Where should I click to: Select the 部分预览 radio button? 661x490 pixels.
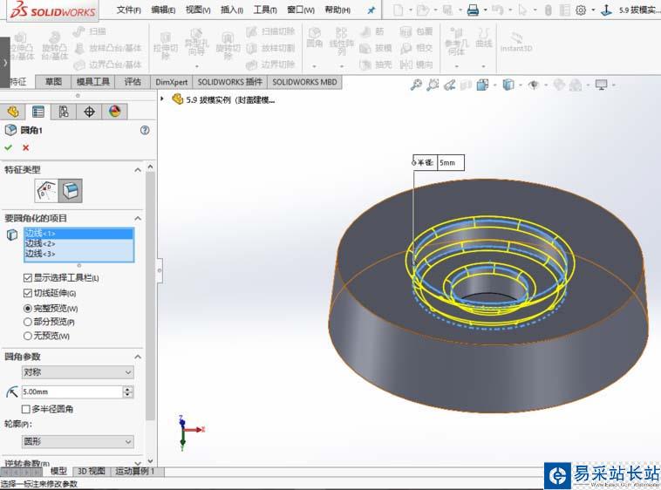28,322
